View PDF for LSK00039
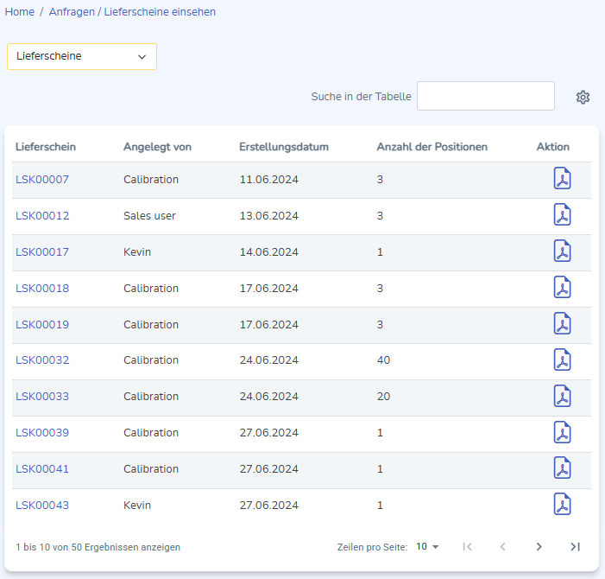The width and height of the screenshot is (605, 579). coord(562,433)
